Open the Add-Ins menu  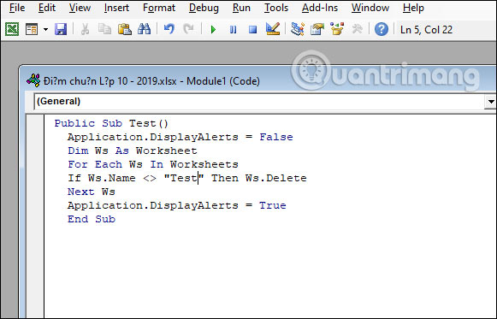pos(320,8)
